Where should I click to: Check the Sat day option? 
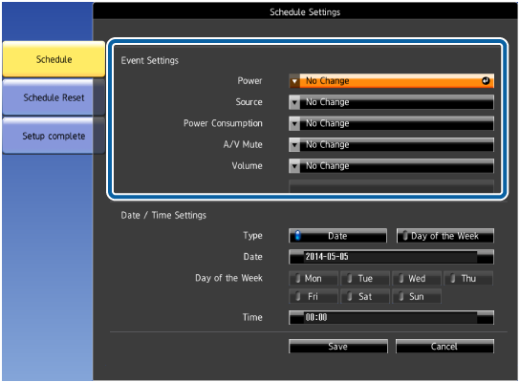click(365, 296)
